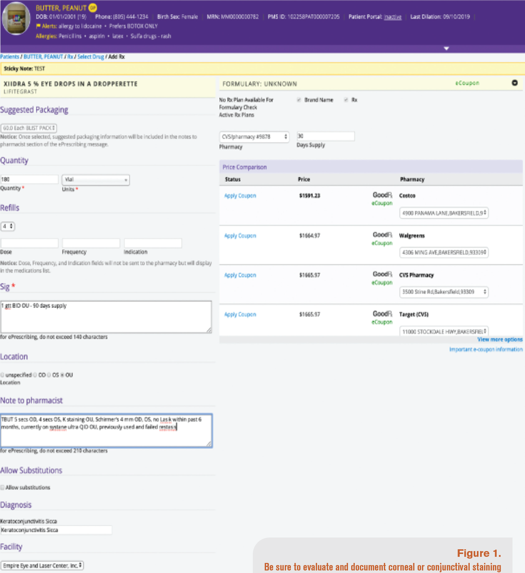This screenshot has height=573, width=525.
Task: Click the Indication input field
Action: pos(153,243)
